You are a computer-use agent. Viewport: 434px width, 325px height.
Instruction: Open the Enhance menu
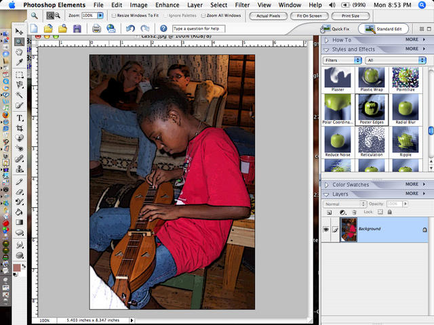[x=167, y=5]
